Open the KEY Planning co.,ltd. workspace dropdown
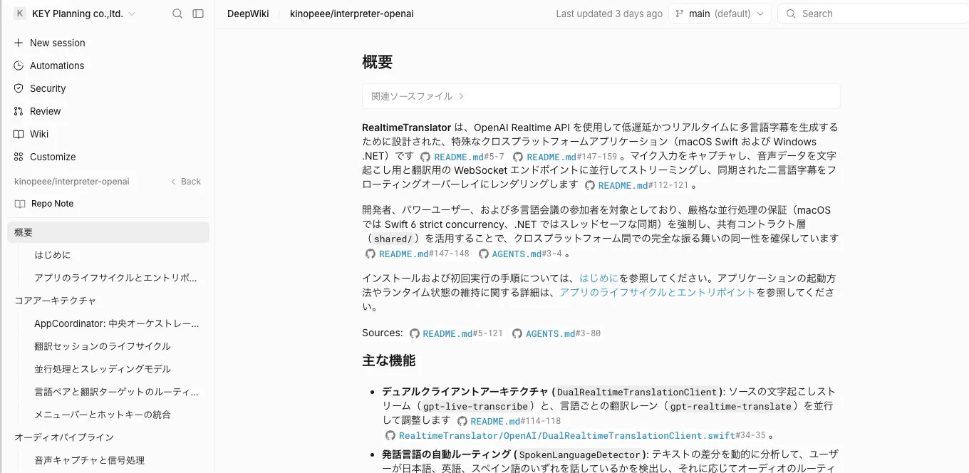969x473 pixels. click(75, 14)
